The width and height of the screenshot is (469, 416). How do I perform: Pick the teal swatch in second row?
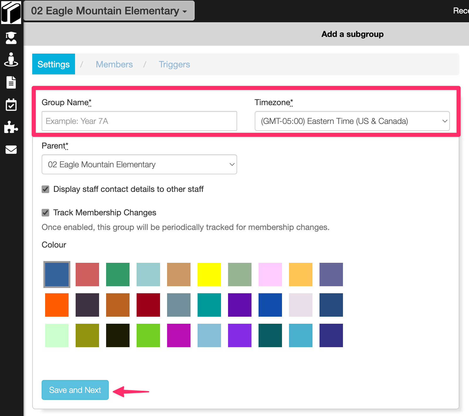(x=209, y=305)
